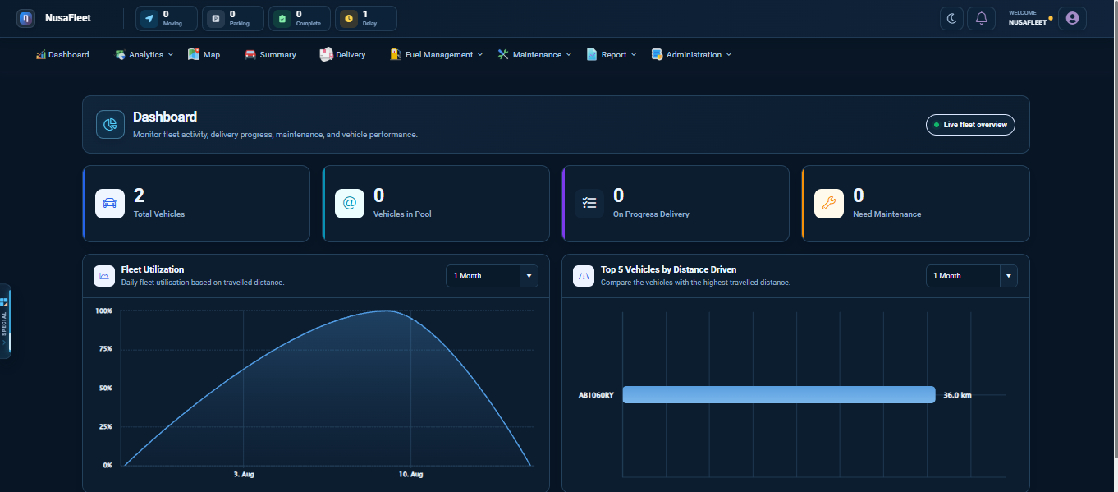Click the Total Vehicles car icon
This screenshot has height=492, width=1118.
pos(110,203)
